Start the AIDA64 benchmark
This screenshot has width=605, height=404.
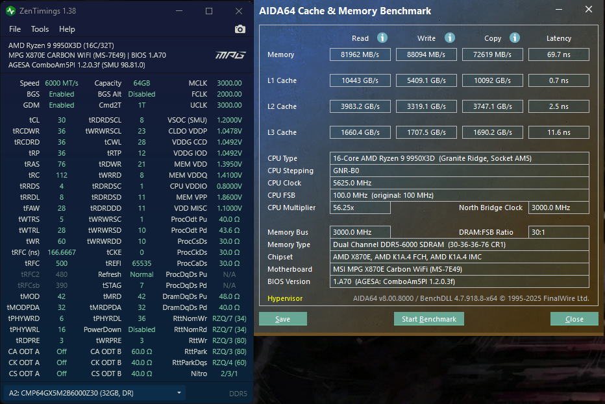[x=428, y=319]
